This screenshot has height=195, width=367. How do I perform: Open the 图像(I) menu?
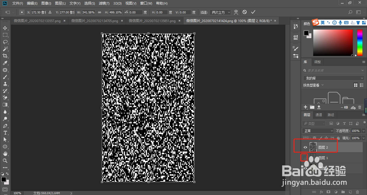[46, 3]
